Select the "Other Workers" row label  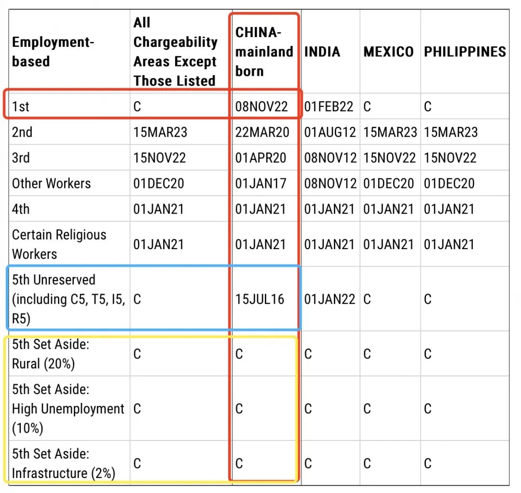coord(52,183)
